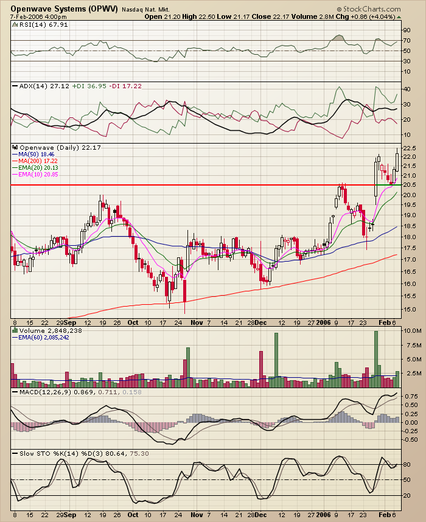Click the Low 21.17 value

click(x=234, y=16)
